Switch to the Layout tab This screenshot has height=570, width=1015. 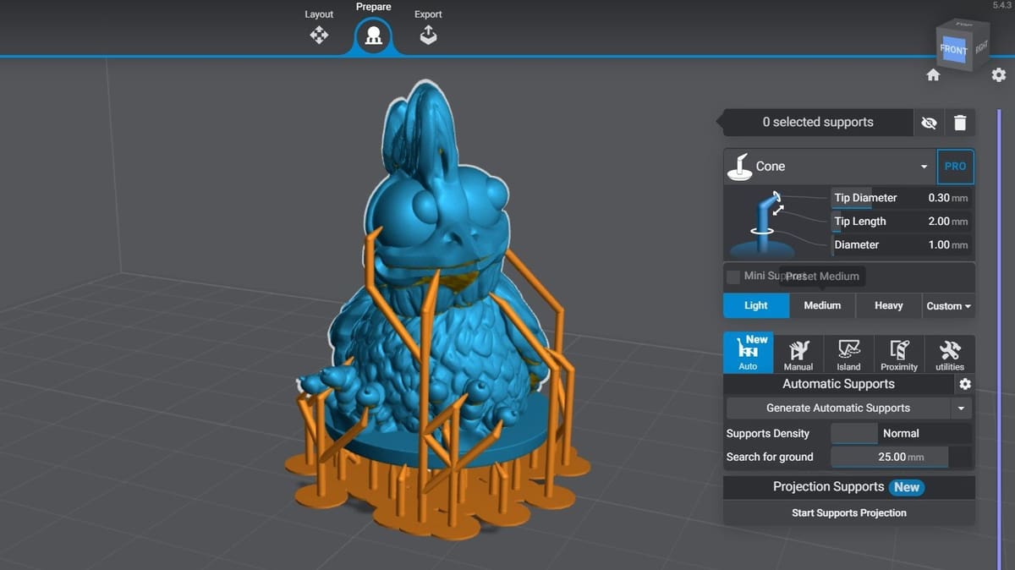click(x=319, y=27)
